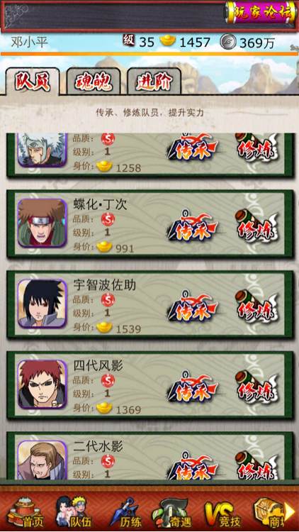Click the silver leaf coin icon
This screenshot has height=532, width=299.
[228, 42]
